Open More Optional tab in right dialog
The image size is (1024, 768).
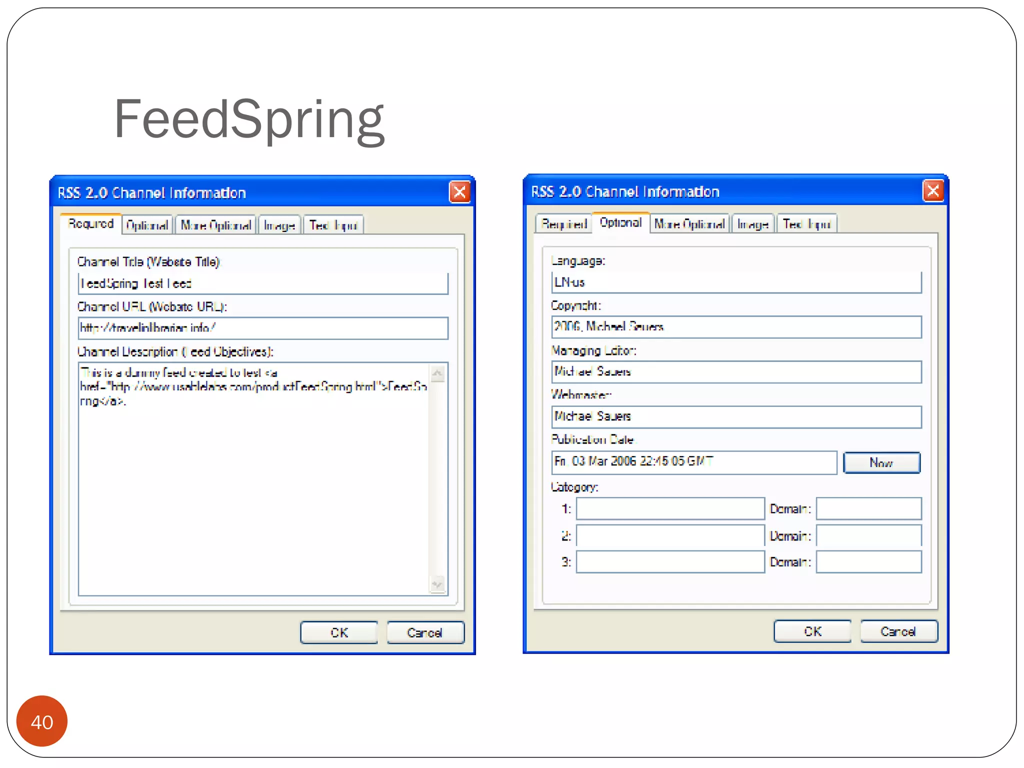pyautogui.click(x=689, y=223)
